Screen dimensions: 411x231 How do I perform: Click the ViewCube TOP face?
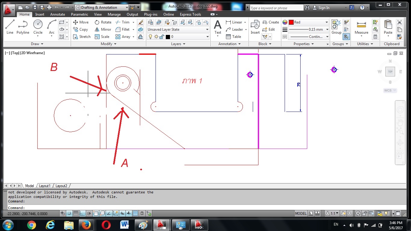(390, 72)
